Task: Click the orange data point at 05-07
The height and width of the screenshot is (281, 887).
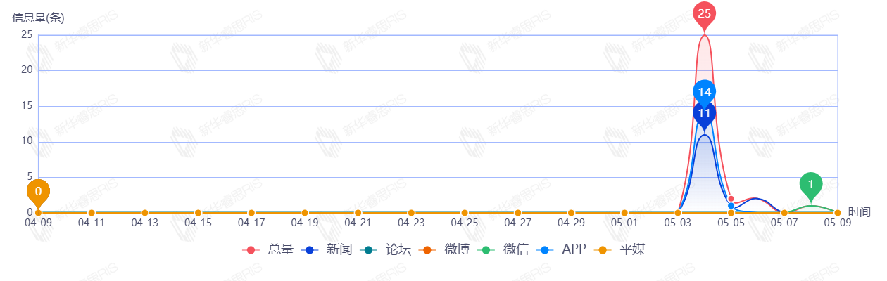Action: pos(784,213)
